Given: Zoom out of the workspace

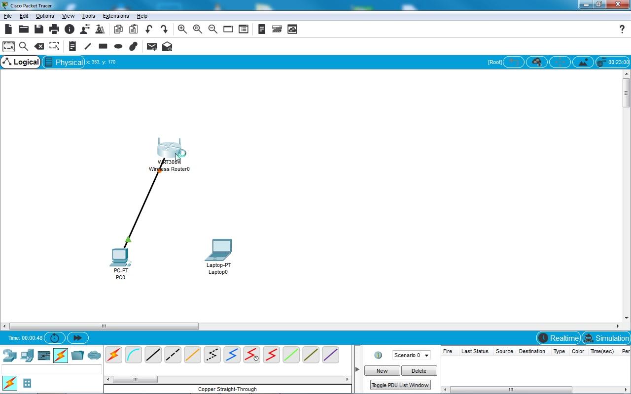Looking at the screenshot, I should (212, 30).
